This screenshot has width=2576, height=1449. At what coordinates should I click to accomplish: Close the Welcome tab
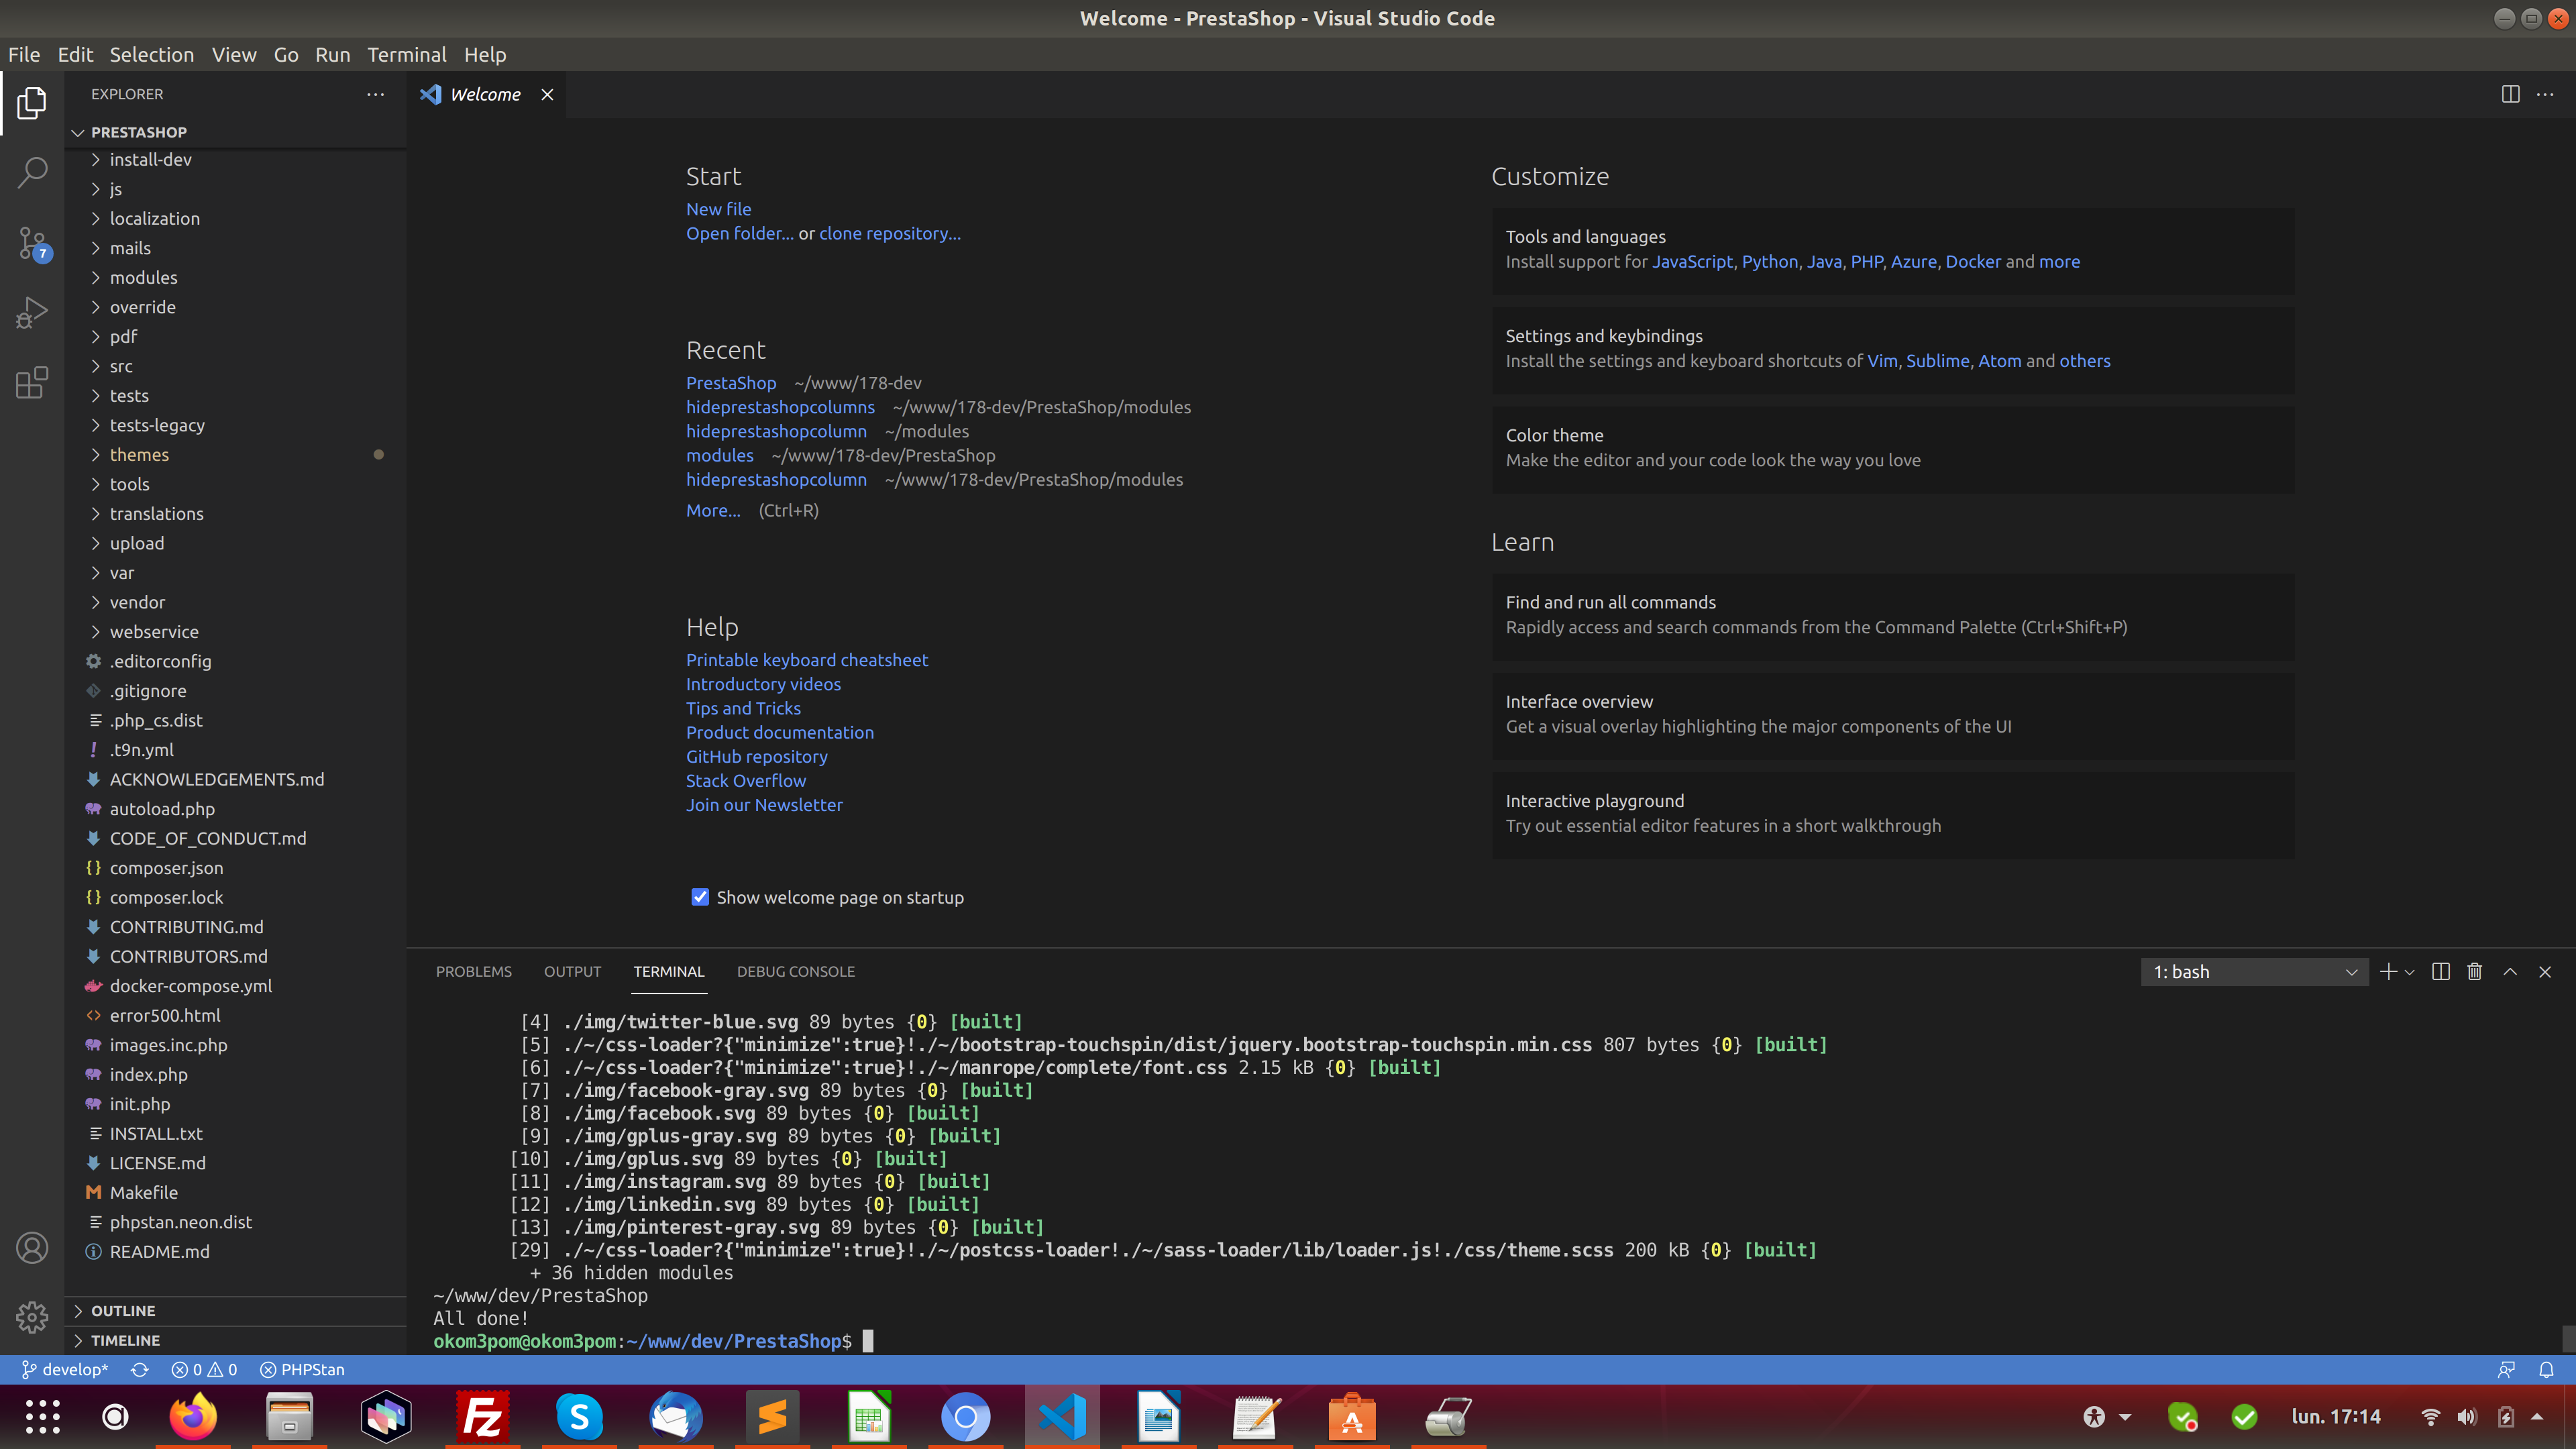click(547, 94)
